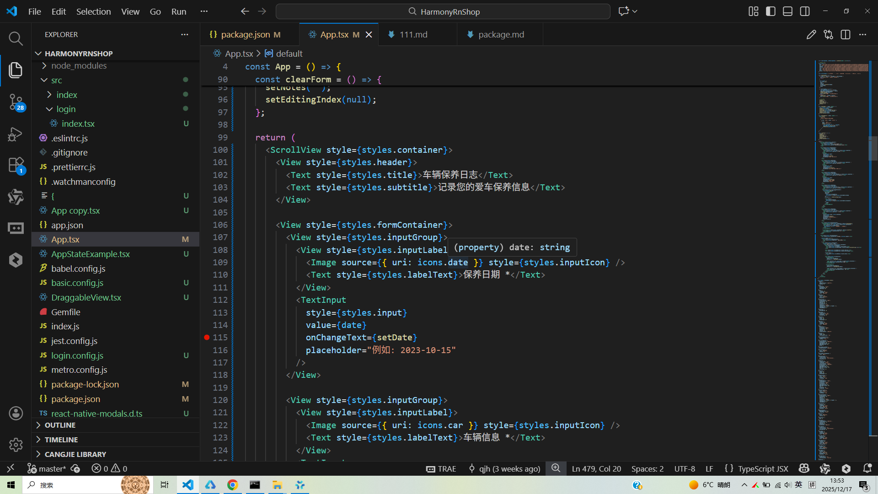878x494 pixels.
Task: Open Accounts menu in activity bar
Action: (x=16, y=413)
